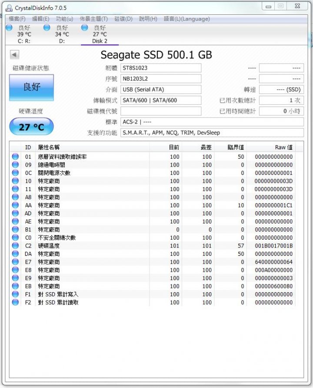The image size is (313, 388).
Task: Click status orb for C: R: drive
Action: (x=10, y=27)
